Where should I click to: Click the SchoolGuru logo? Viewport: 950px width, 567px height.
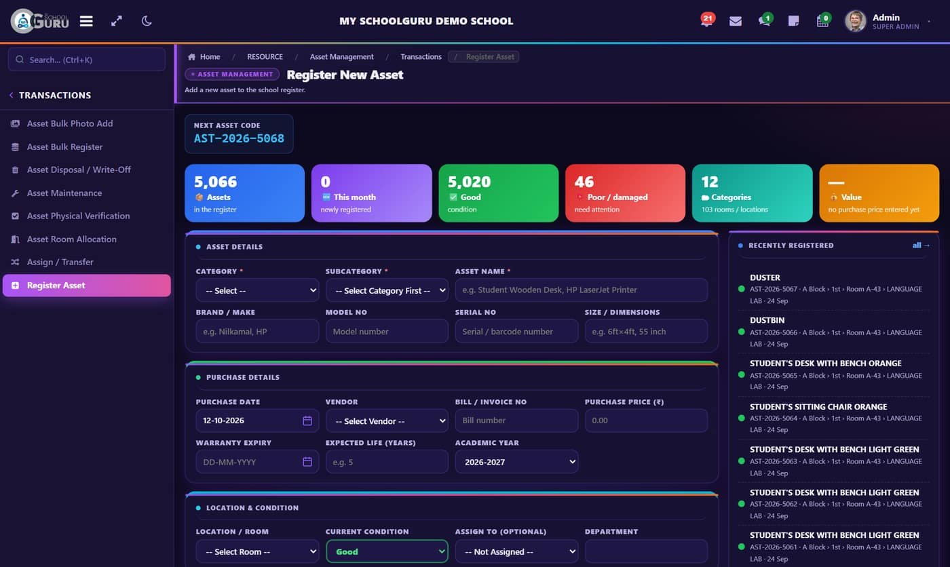[40, 21]
